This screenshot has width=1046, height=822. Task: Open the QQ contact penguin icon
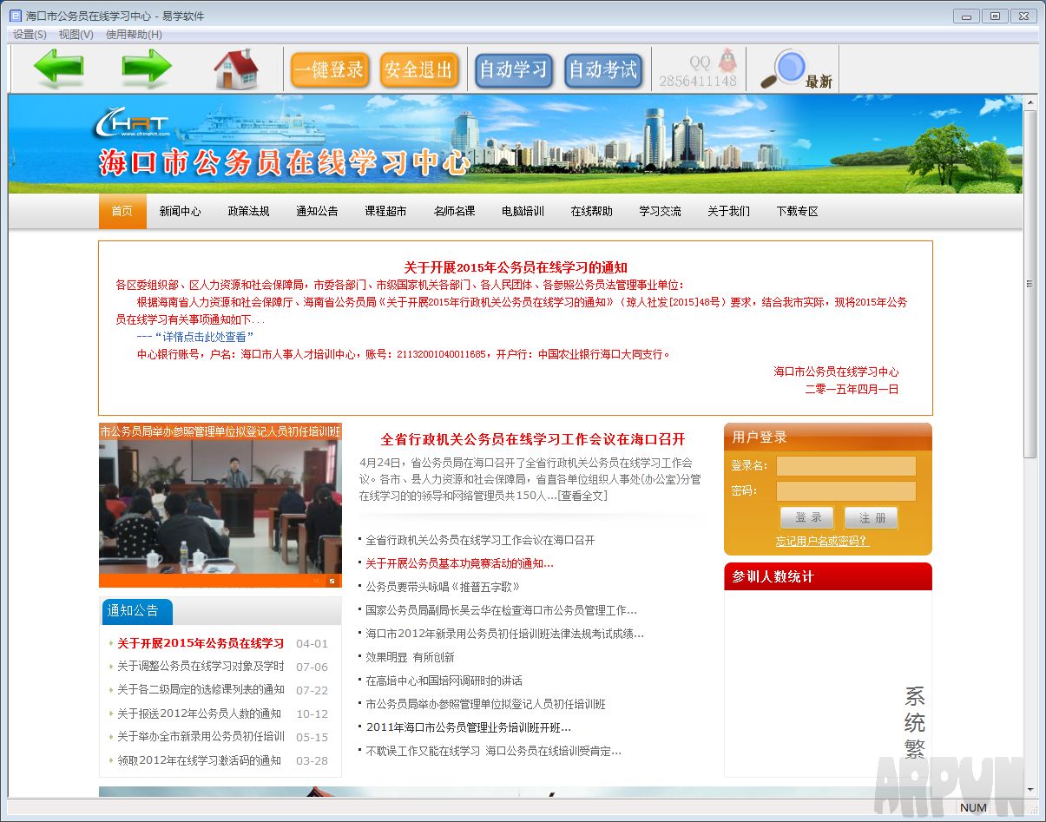pyautogui.click(x=727, y=61)
